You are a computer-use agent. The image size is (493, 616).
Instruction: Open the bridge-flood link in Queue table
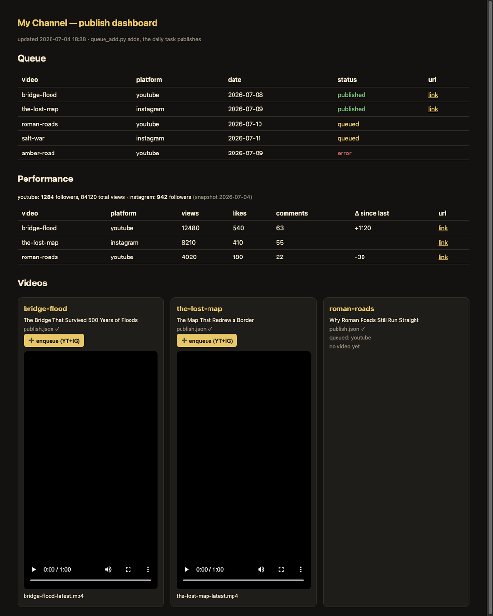(x=433, y=95)
